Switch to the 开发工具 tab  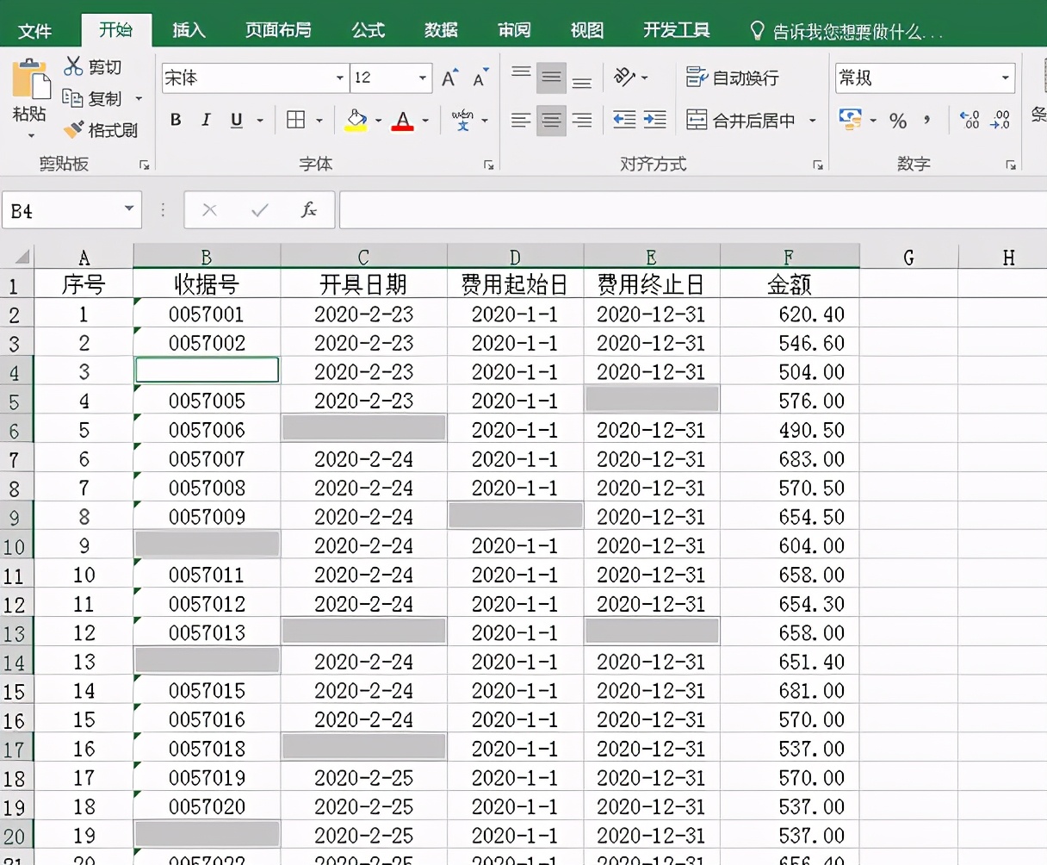coord(677,30)
